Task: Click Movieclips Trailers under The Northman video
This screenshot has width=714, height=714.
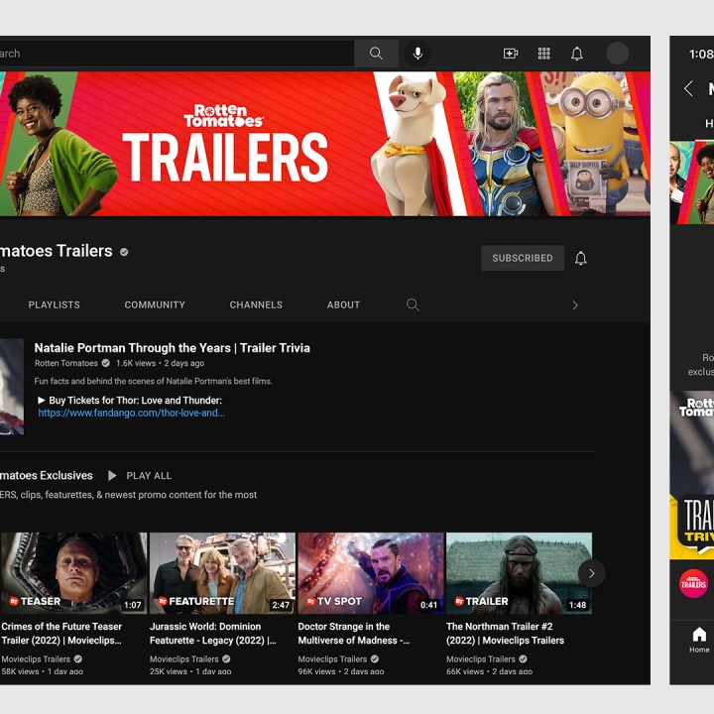Action: pos(481,658)
